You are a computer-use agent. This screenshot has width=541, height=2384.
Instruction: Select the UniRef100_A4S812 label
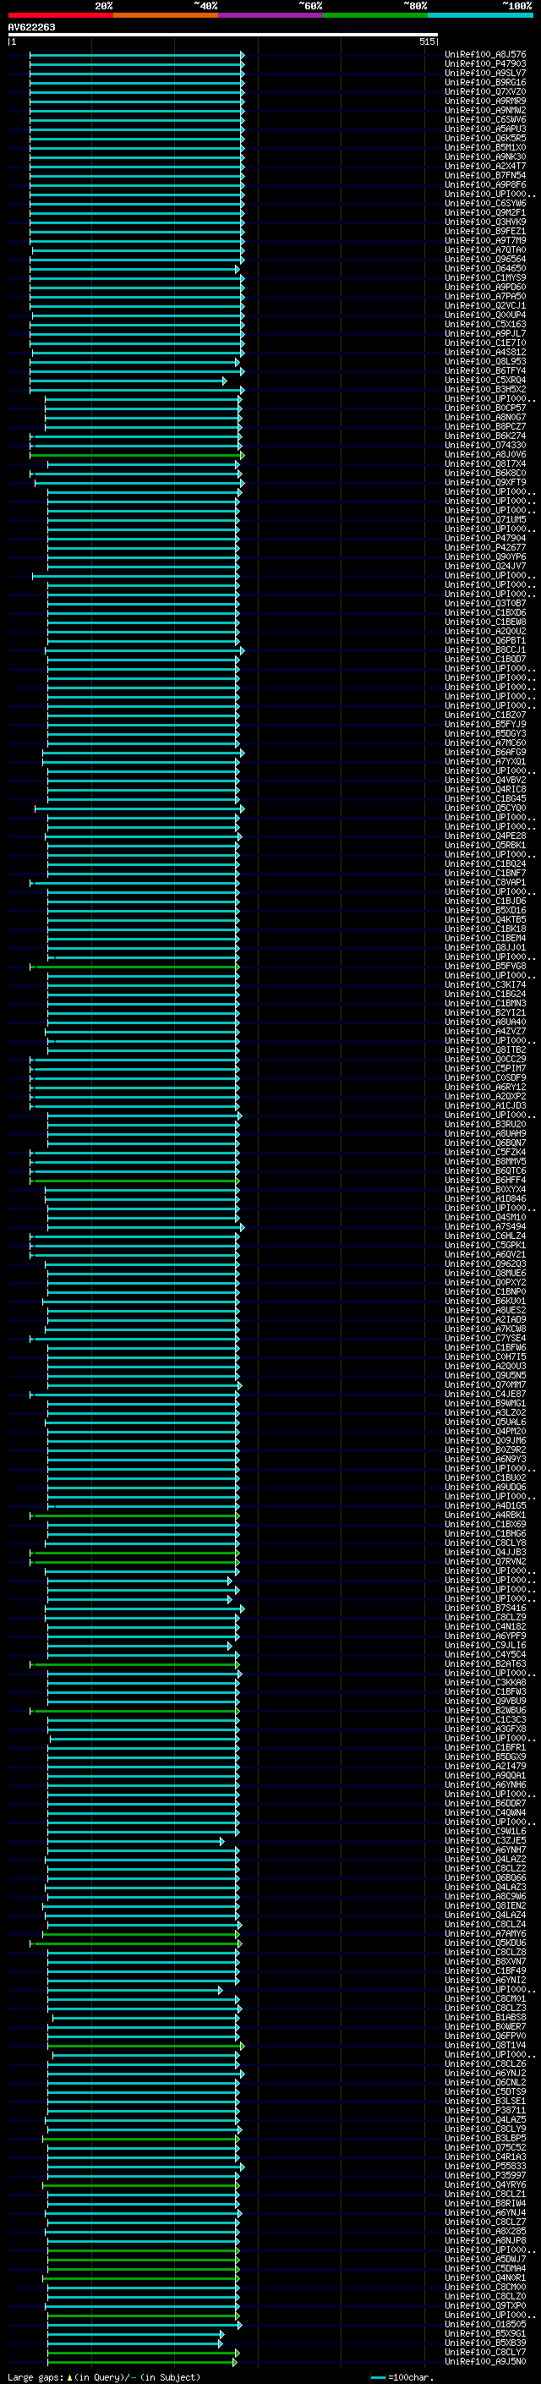(x=485, y=352)
